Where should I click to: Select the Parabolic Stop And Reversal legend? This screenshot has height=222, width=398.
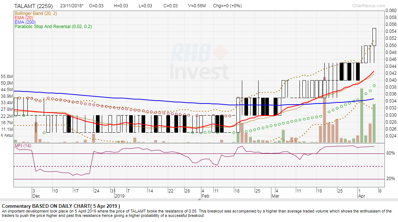[x=53, y=26]
